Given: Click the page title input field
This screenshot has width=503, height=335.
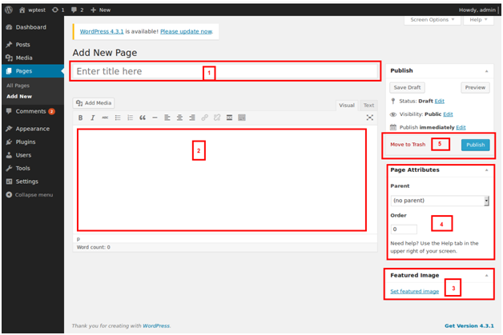Looking at the screenshot, I should 225,71.
